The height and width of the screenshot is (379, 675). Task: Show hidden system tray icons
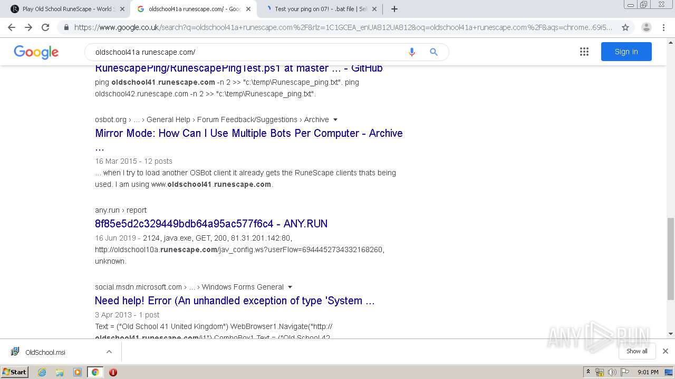(588, 372)
